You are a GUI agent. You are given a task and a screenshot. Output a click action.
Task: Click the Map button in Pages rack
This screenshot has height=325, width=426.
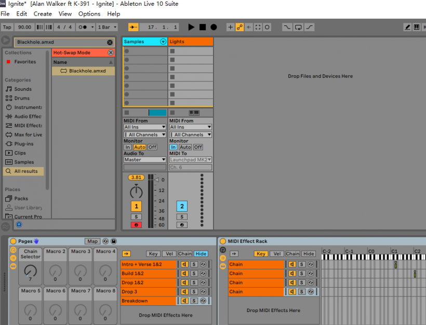point(92,241)
